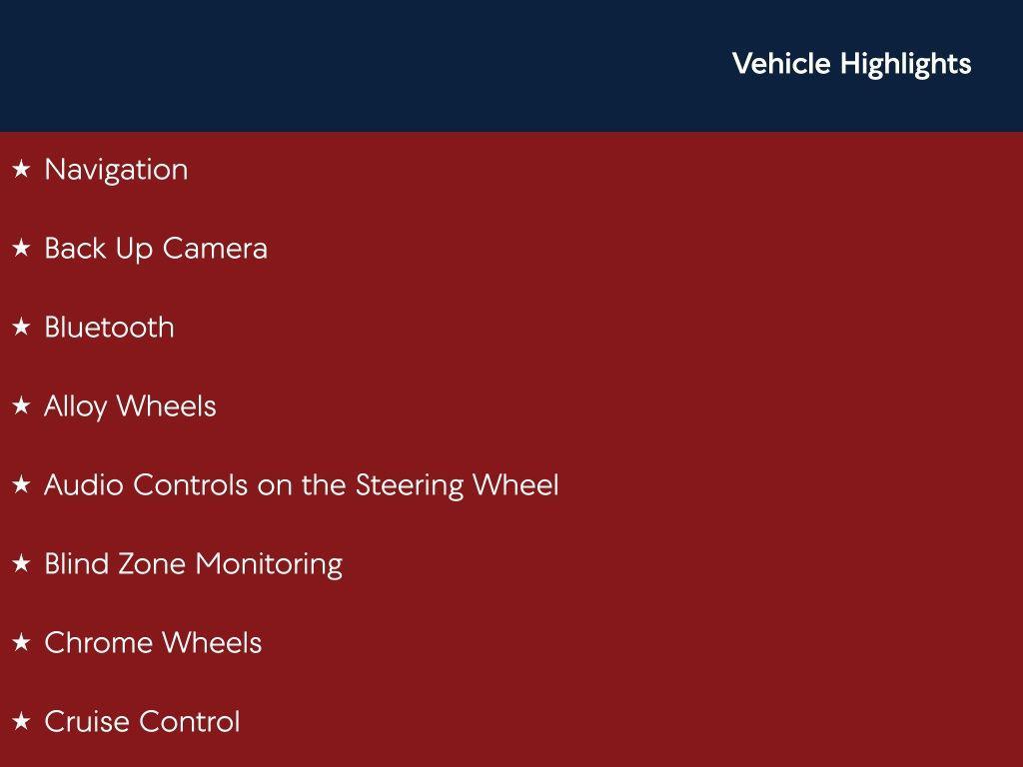Click the word Steering in the list

410,485
